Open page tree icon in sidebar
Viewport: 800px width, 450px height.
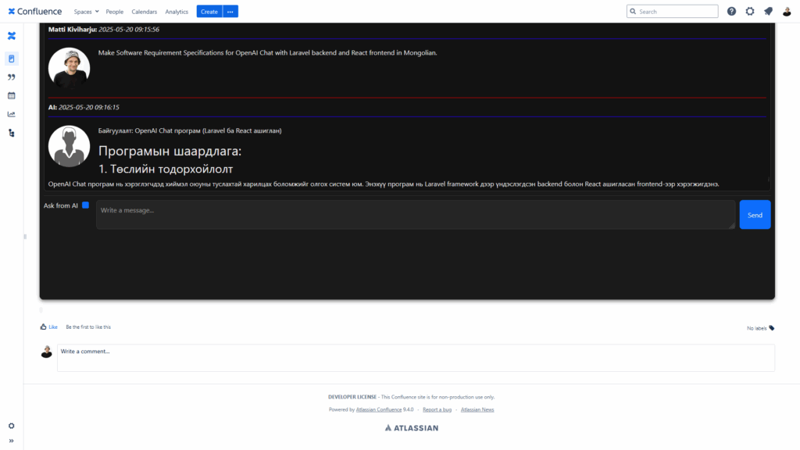pos(12,133)
